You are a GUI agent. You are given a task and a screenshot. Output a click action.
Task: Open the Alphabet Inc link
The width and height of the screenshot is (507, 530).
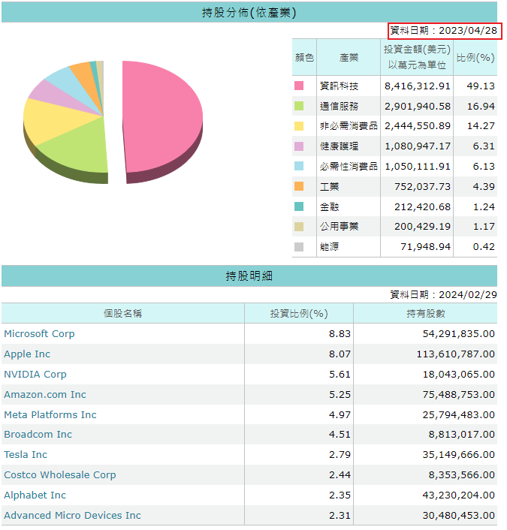tap(35, 495)
